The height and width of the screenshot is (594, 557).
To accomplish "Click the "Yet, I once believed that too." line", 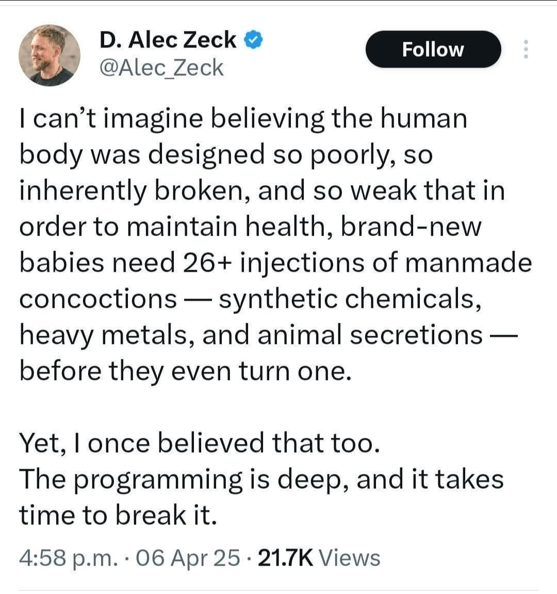I will (200, 443).
